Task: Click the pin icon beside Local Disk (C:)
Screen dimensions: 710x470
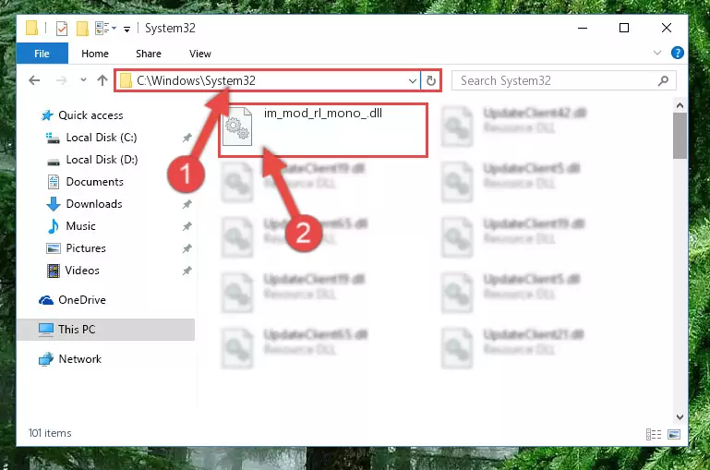Action: tap(187, 138)
